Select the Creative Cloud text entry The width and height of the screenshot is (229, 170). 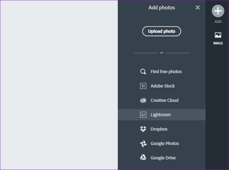[x=165, y=100]
